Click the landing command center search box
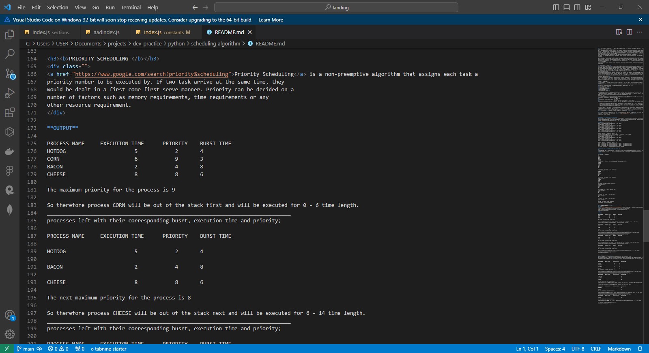 (x=336, y=7)
